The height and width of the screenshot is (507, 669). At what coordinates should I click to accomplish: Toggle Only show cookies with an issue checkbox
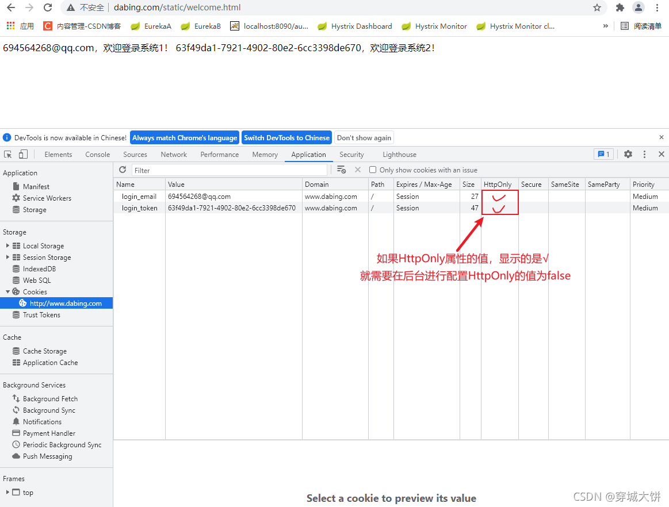coord(373,170)
